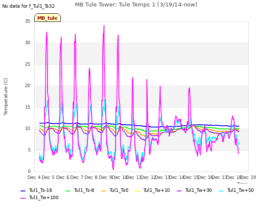274x206 pixels.
Task: Click the Dec 19 x-axis tick label
Action: (248, 177)
